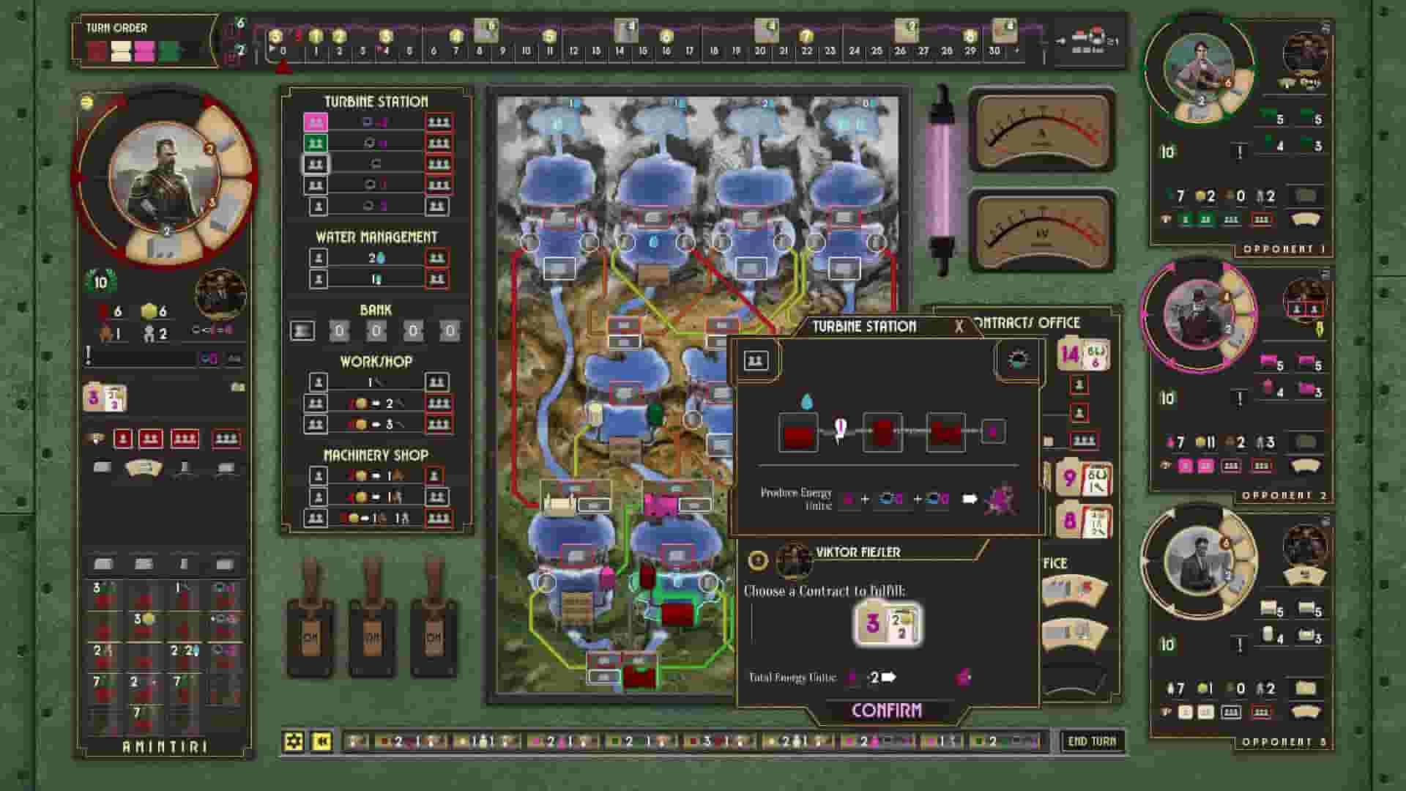This screenshot has height=791, width=1406.
Task: Click the Turbine Station title bar
Action: point(864,327)
